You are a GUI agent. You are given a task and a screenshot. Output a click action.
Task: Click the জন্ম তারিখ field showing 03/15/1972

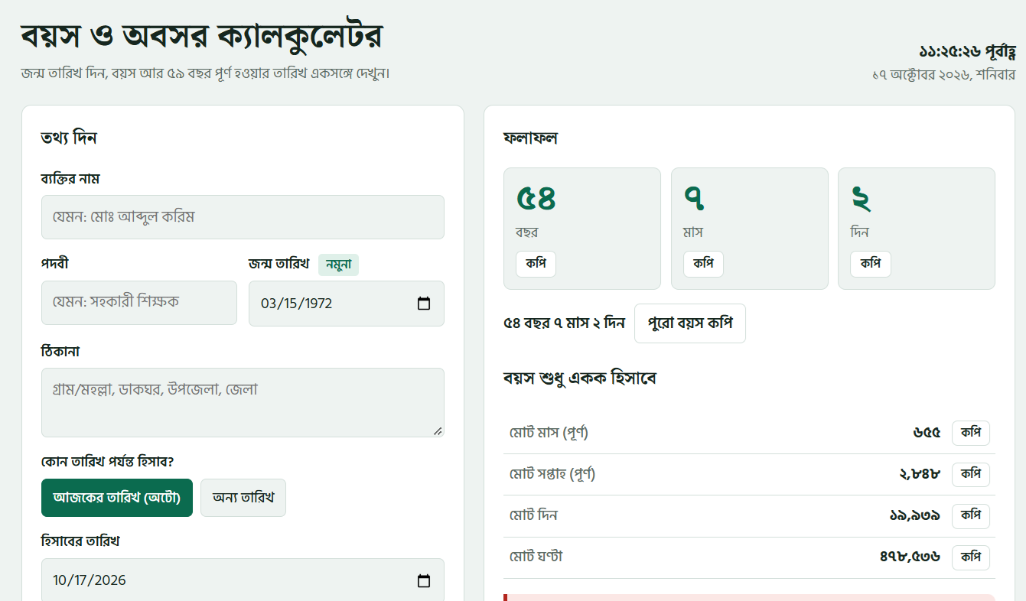point(347,304)
